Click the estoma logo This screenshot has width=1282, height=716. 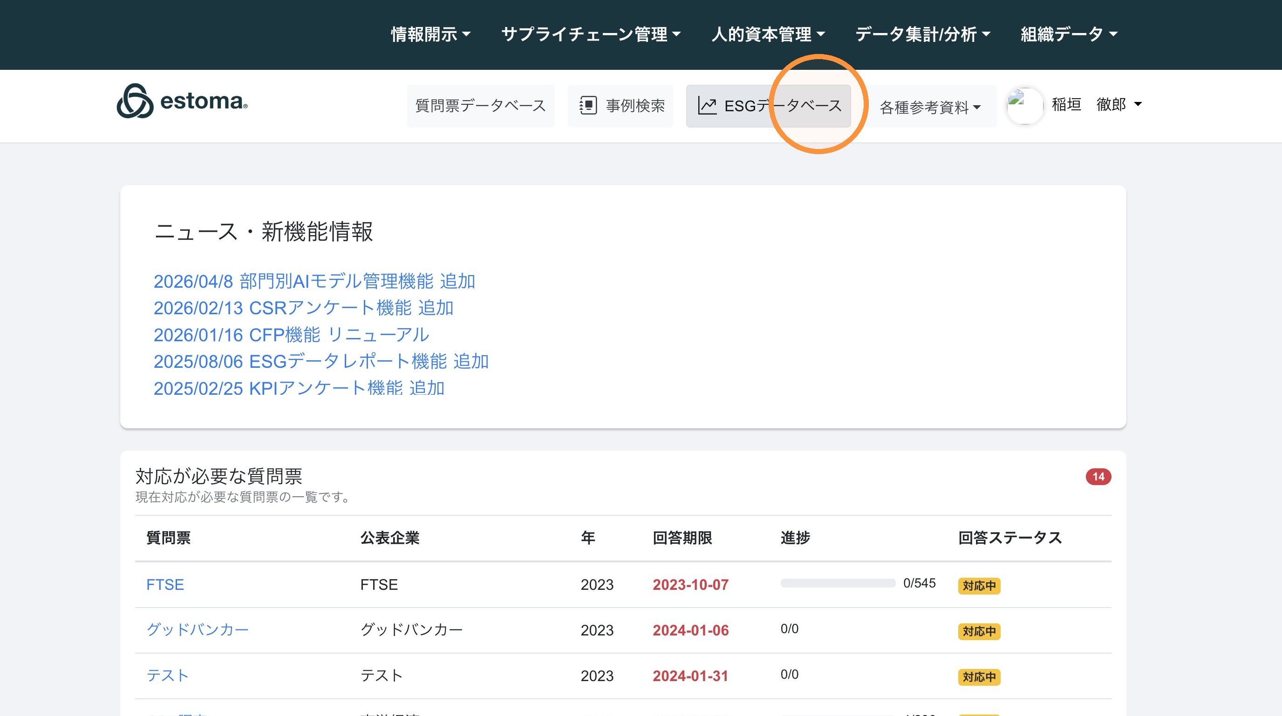tap(182, 101)
